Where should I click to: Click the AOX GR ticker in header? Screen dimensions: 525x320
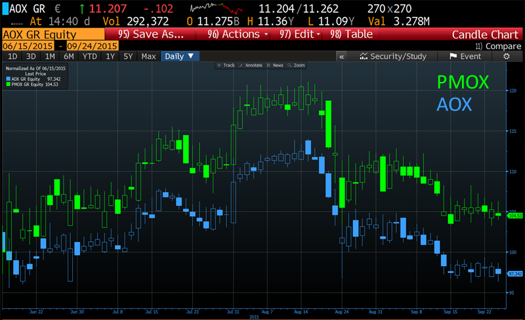point(27,9)
